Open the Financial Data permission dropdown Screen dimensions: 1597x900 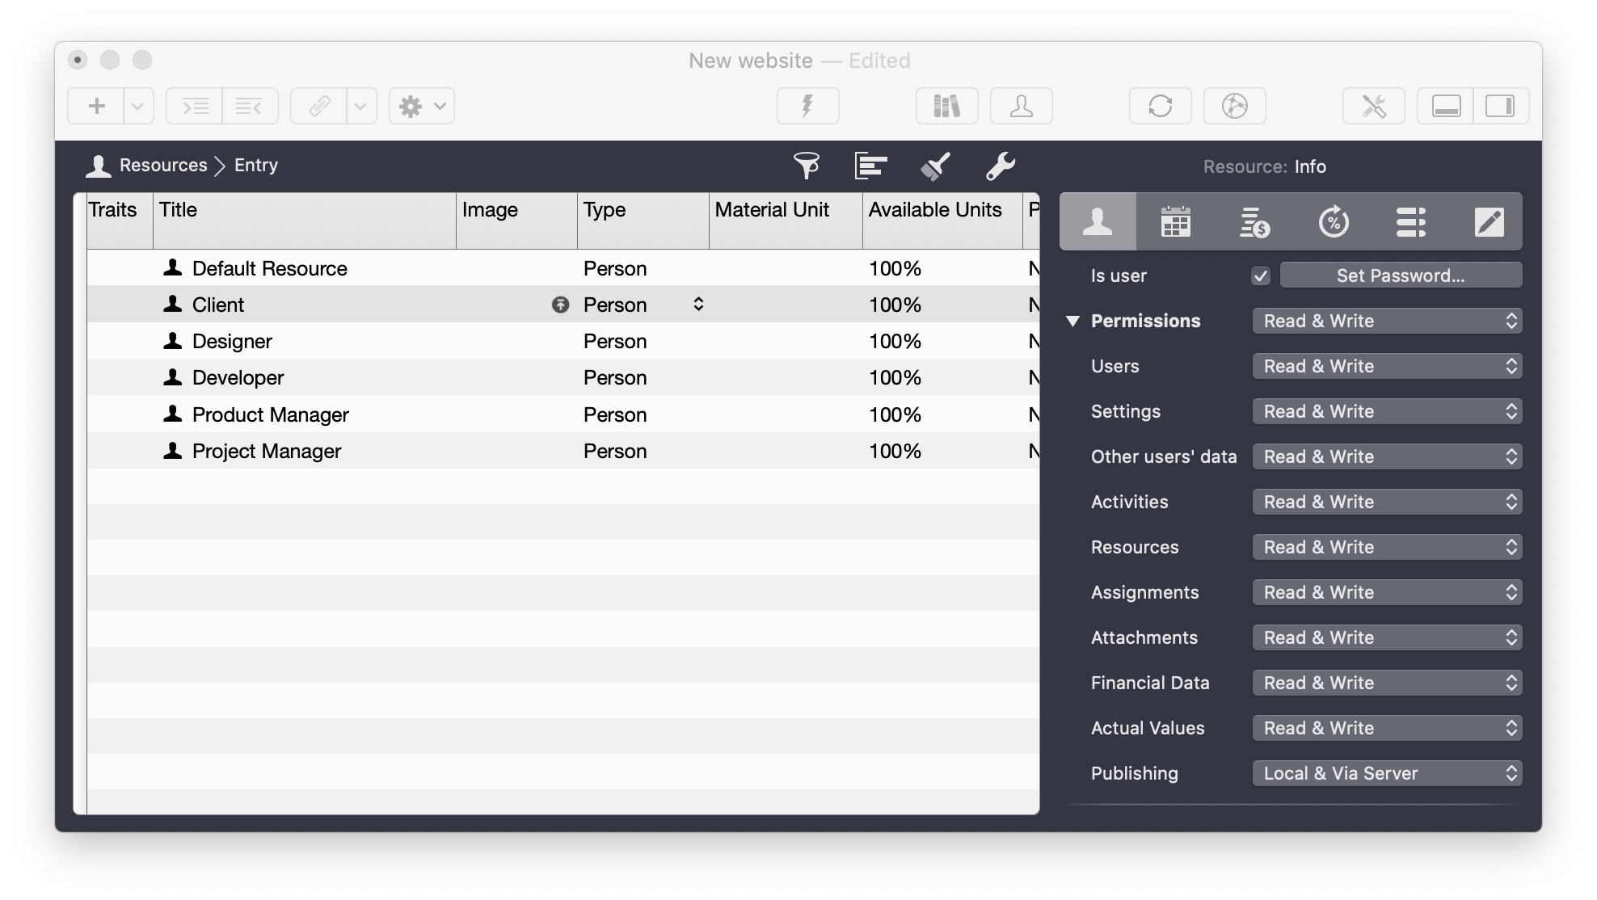(x=1387, y=683)
